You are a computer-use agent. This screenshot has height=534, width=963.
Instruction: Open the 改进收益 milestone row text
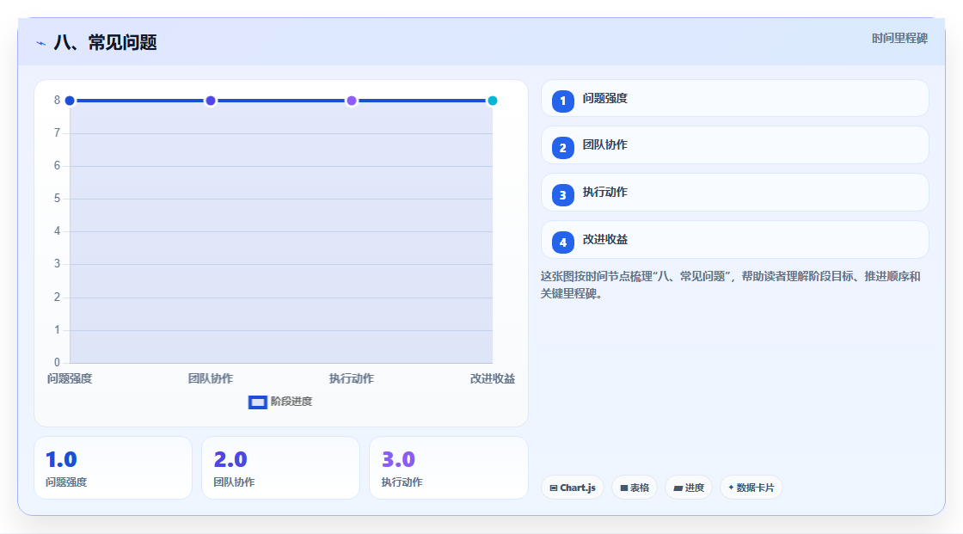tap(605, 240)
